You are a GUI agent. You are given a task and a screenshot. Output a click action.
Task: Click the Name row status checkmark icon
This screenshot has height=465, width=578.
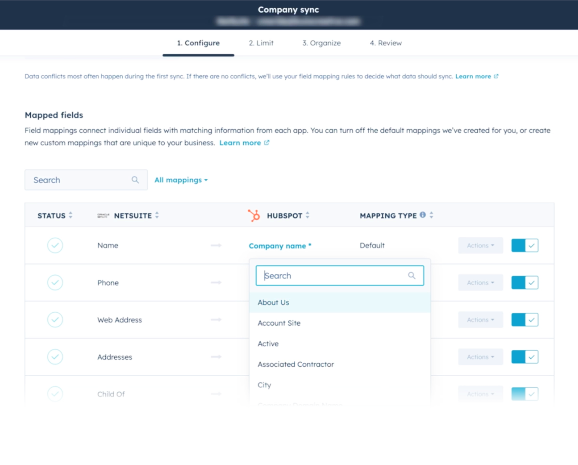tap(55, 245)
